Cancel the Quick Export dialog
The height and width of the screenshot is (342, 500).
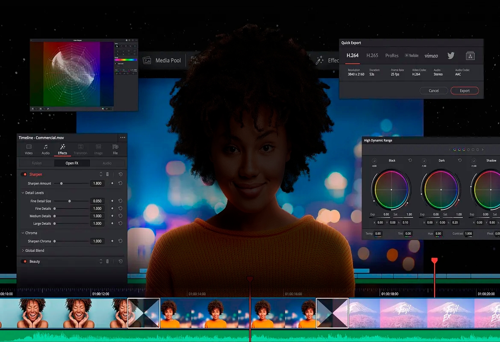(x=433, y=91)
